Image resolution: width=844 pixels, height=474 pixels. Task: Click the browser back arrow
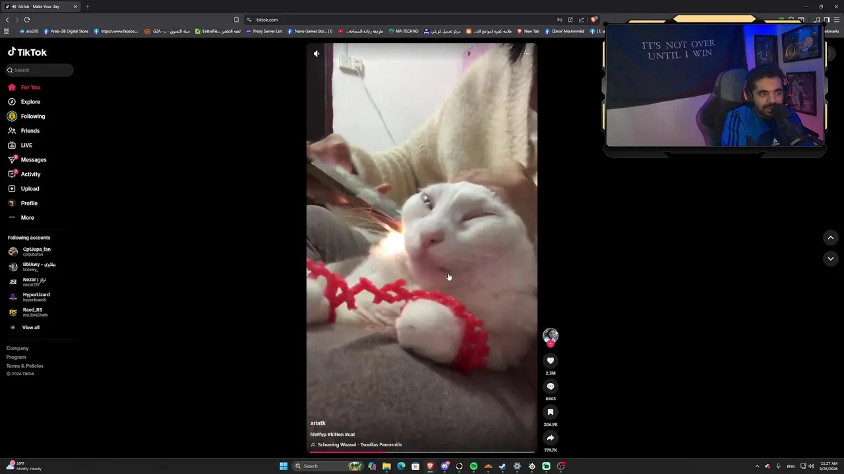point(7,20)
